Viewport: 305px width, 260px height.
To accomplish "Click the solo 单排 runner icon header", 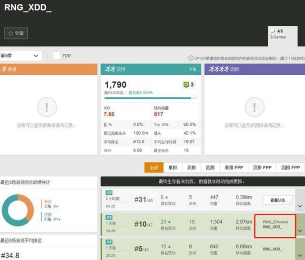I will (4, 69).
